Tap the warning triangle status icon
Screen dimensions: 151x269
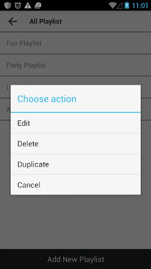28,5
